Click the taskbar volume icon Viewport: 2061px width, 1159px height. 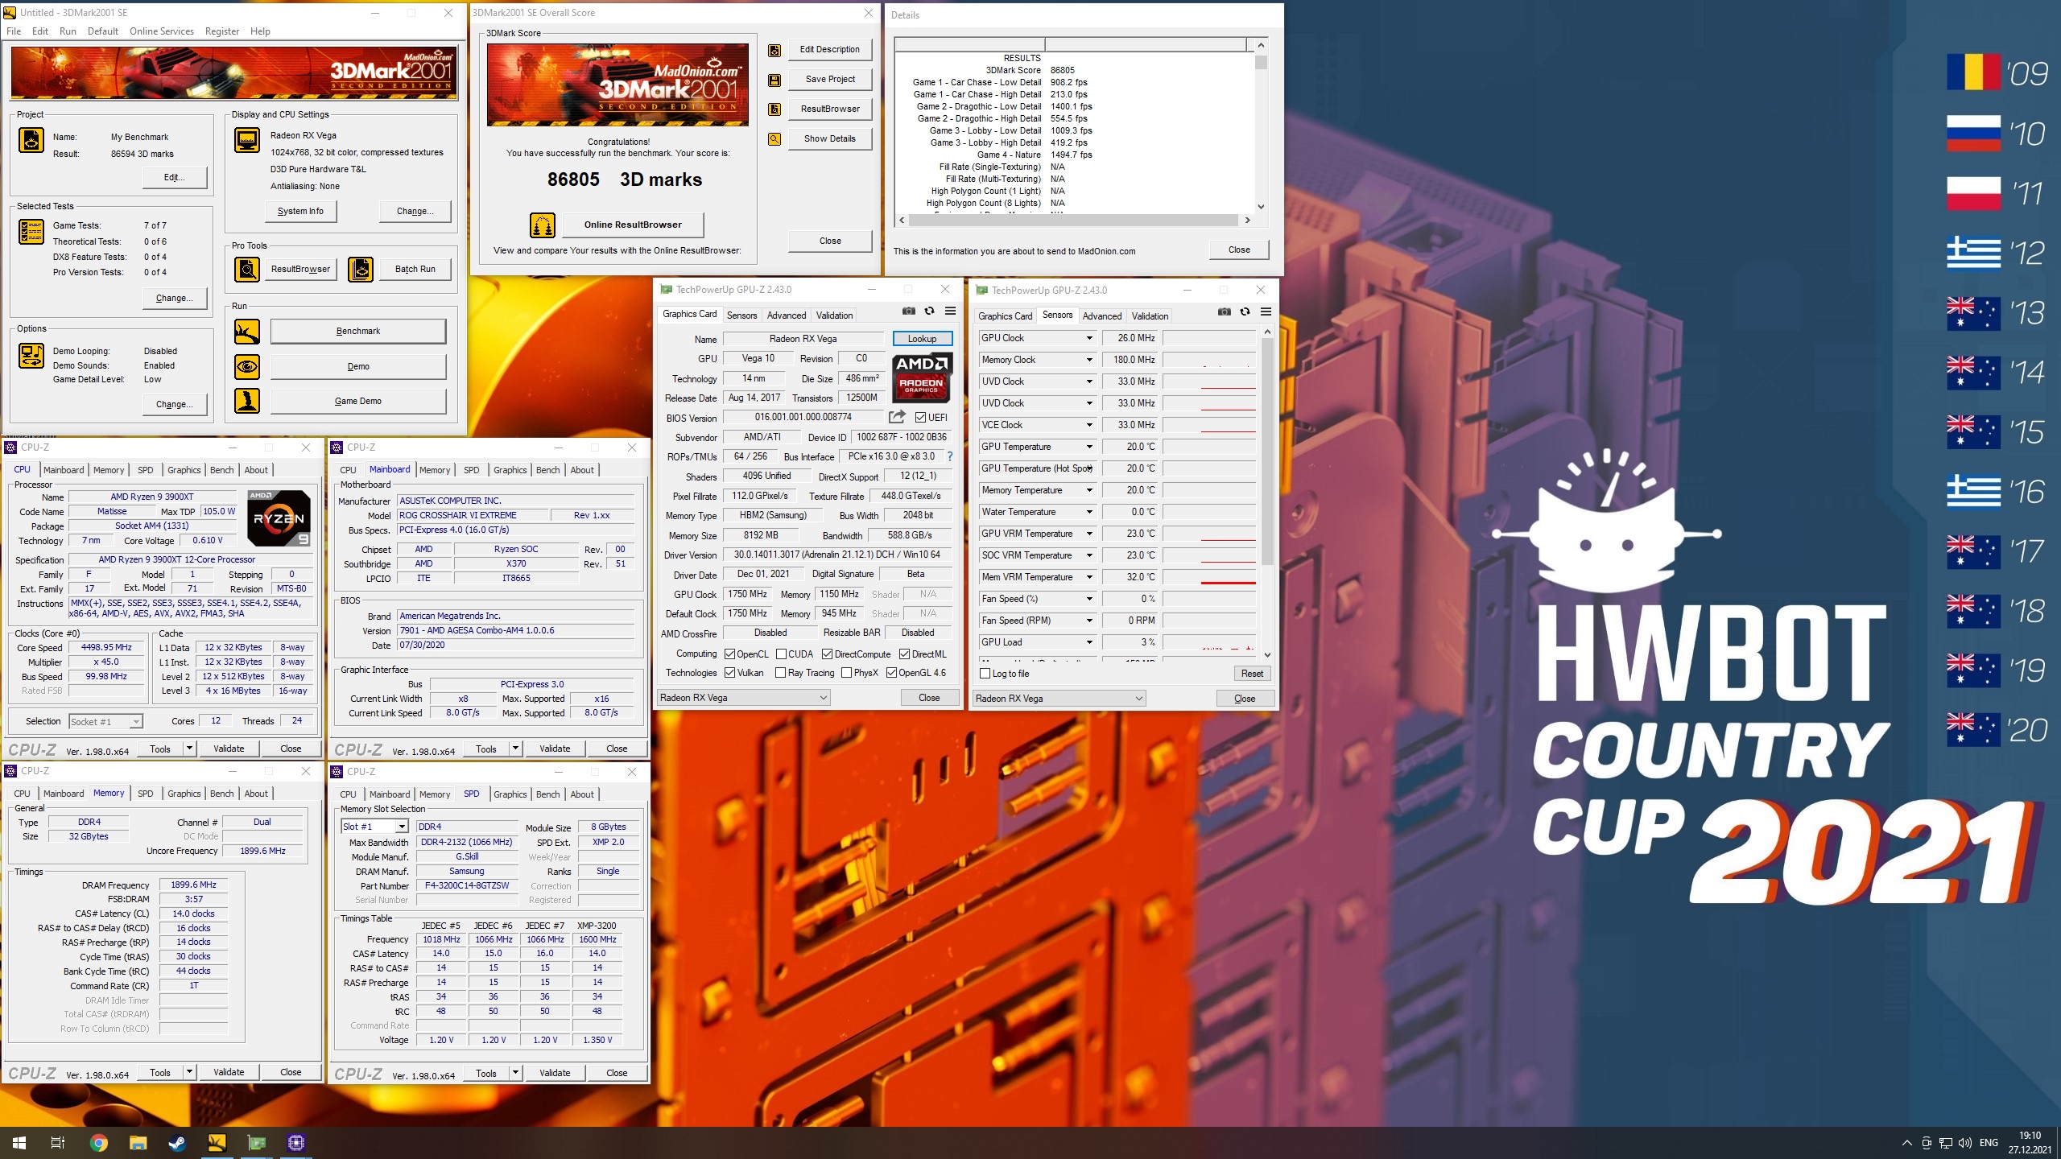tap(1964, 1143)
